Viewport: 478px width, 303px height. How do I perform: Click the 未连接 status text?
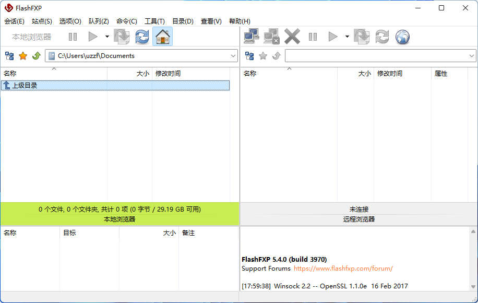tap(359, 209)
